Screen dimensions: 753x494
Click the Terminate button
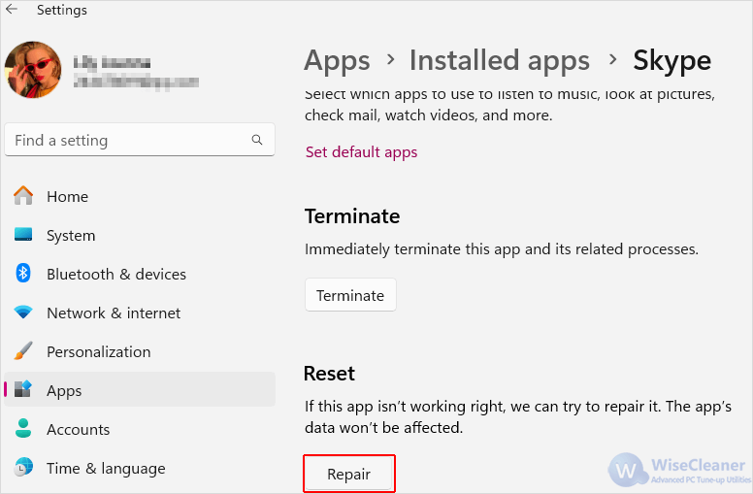tap(350, 295)
